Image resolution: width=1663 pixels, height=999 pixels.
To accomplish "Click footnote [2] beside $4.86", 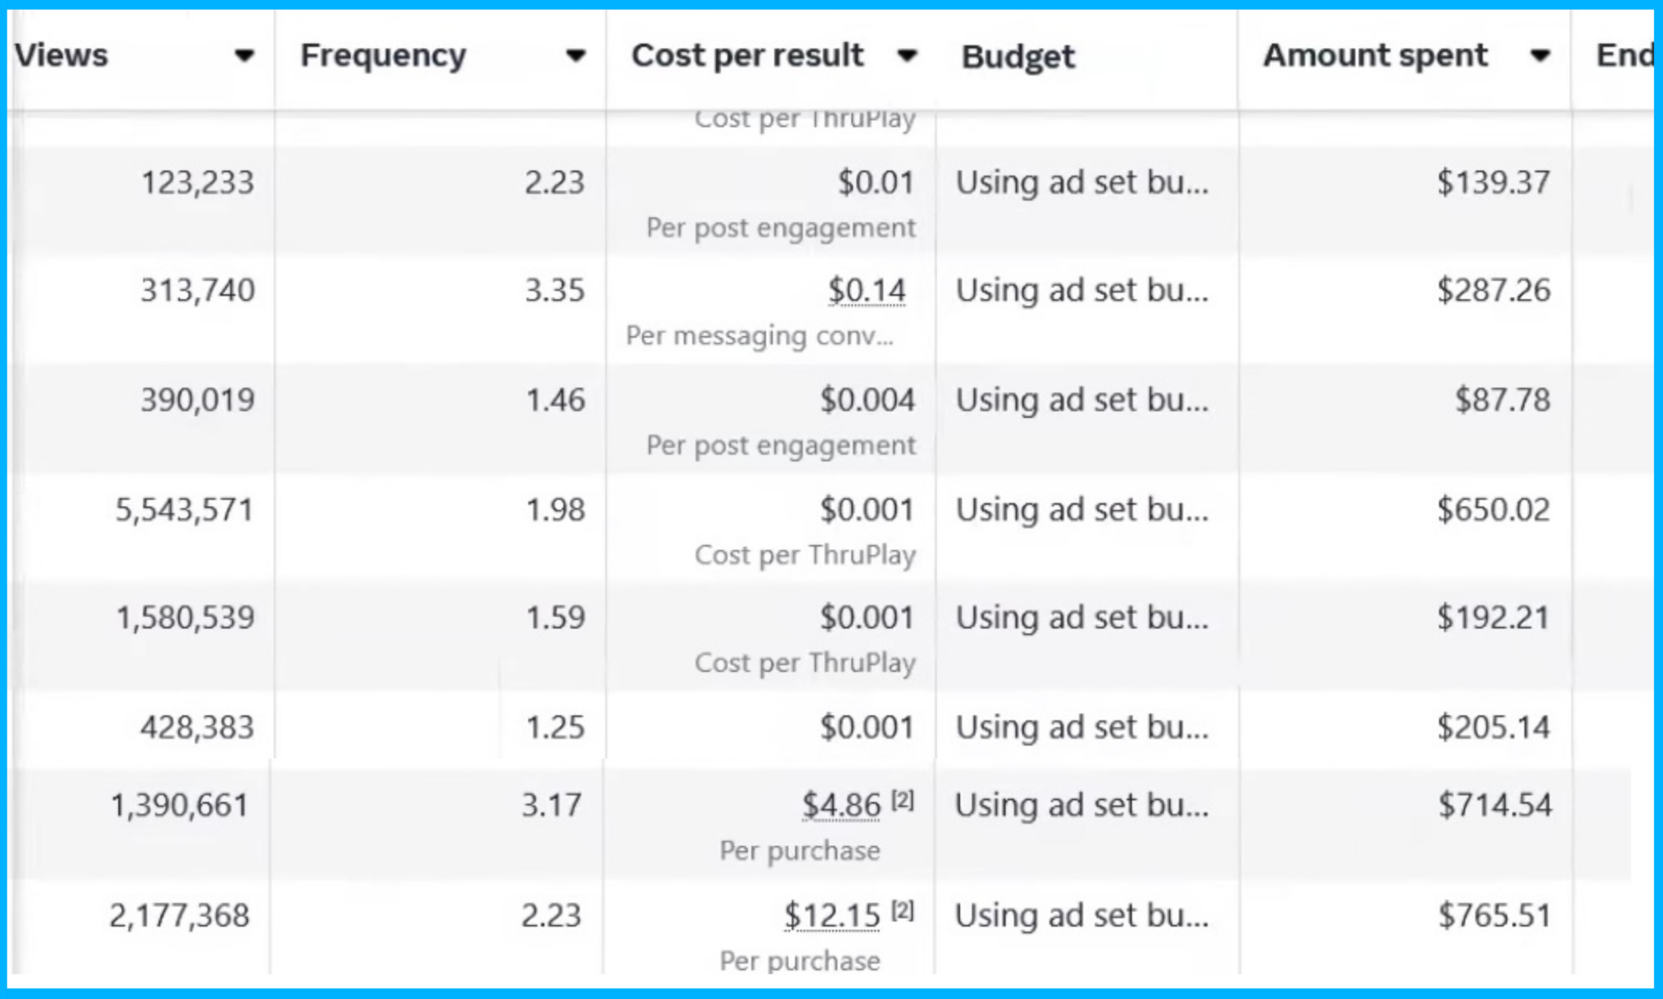I will tap(903, 801).
